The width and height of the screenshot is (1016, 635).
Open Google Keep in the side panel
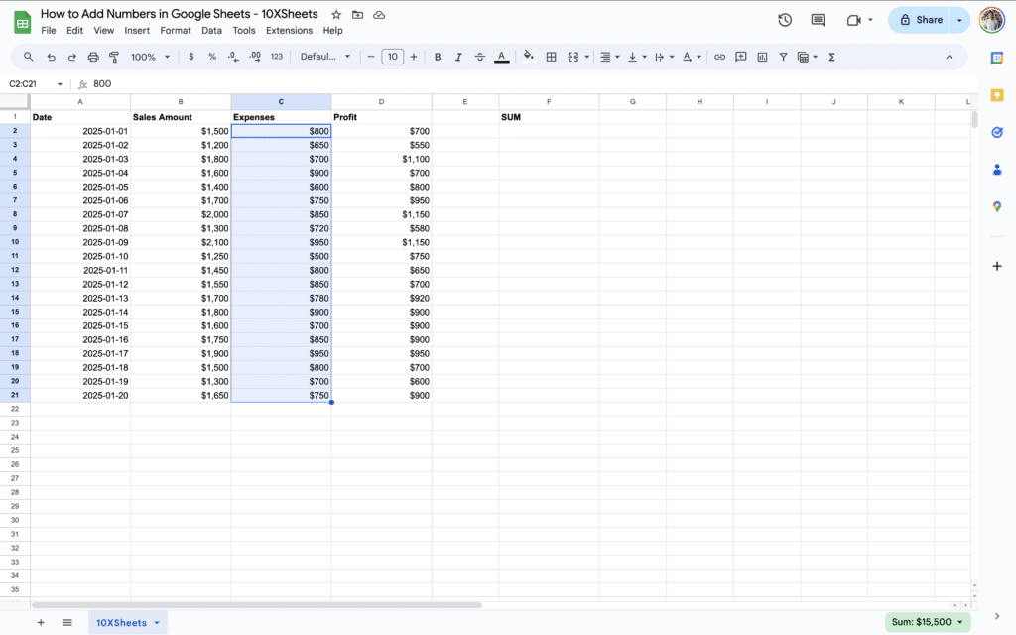(x=996, y=94)
